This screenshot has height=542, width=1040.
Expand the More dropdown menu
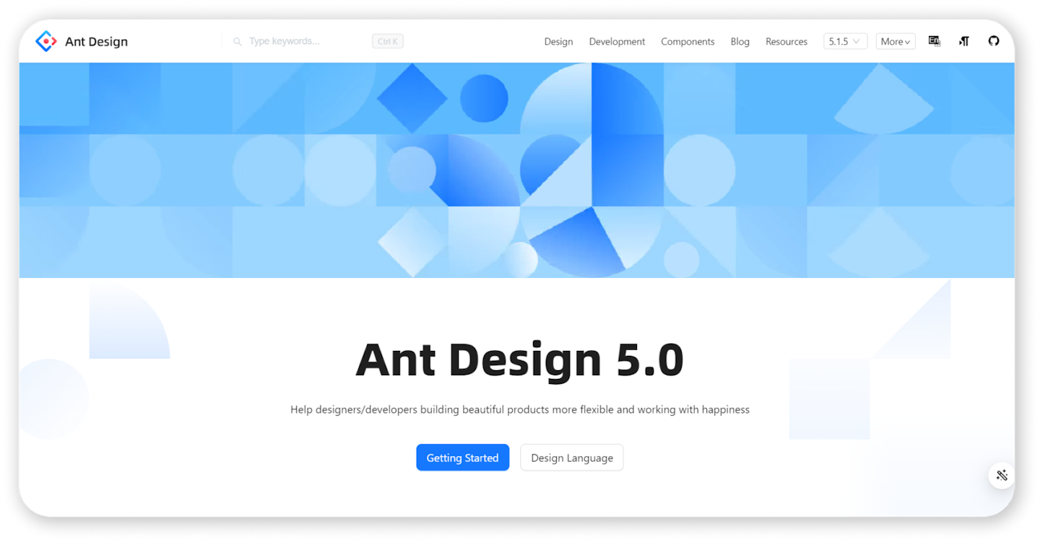(x=896, y=42)
